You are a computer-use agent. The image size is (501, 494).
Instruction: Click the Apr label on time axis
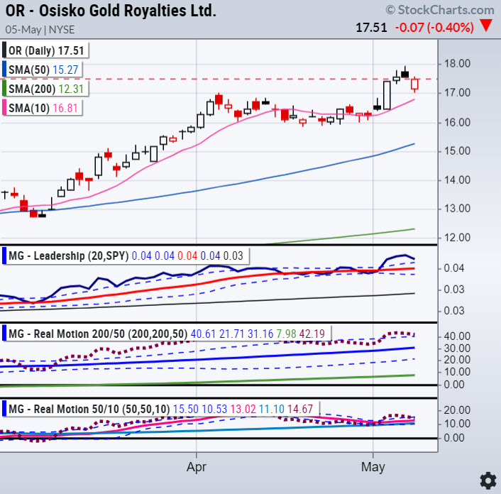pos(196,467)
